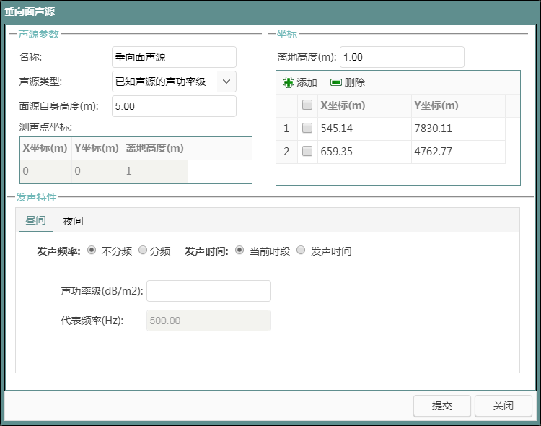Toggle the select-all checkbox in table header

[307, 105]
